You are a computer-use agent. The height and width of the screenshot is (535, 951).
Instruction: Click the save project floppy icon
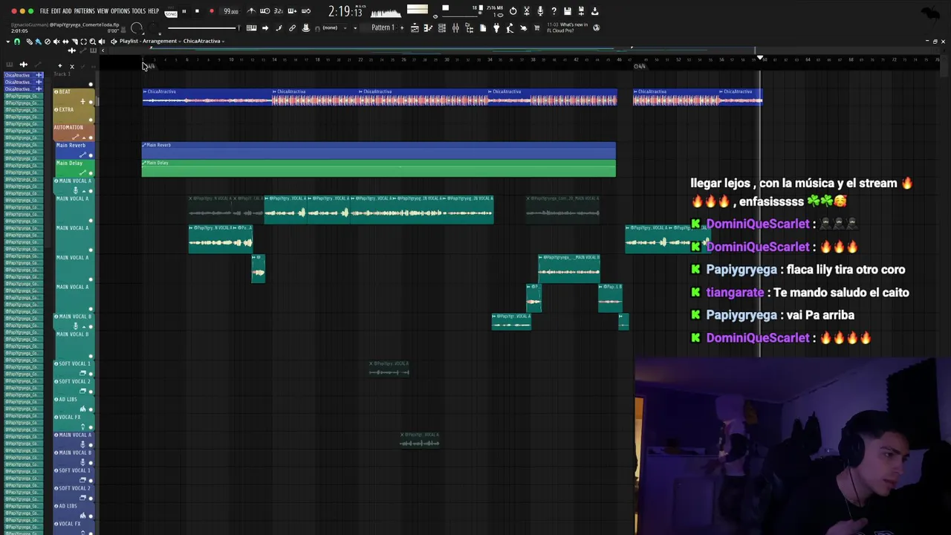click(x=568, y=11)
